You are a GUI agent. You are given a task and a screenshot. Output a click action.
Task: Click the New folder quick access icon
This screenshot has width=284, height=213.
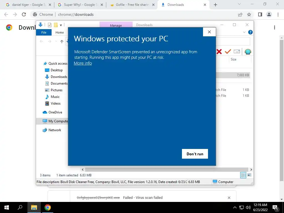56,25
